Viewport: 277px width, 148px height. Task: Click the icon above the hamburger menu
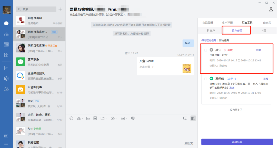pyautogui.click(x=6, y=136)
